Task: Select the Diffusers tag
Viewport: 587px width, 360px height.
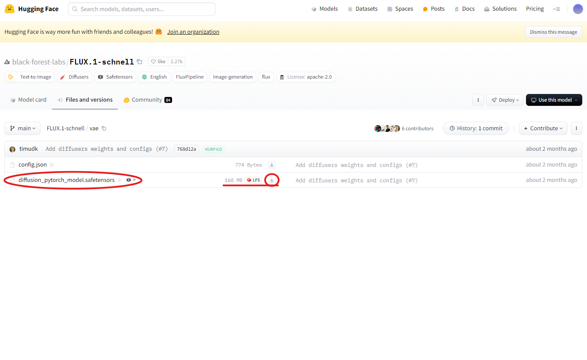Action: coord(74,77)
